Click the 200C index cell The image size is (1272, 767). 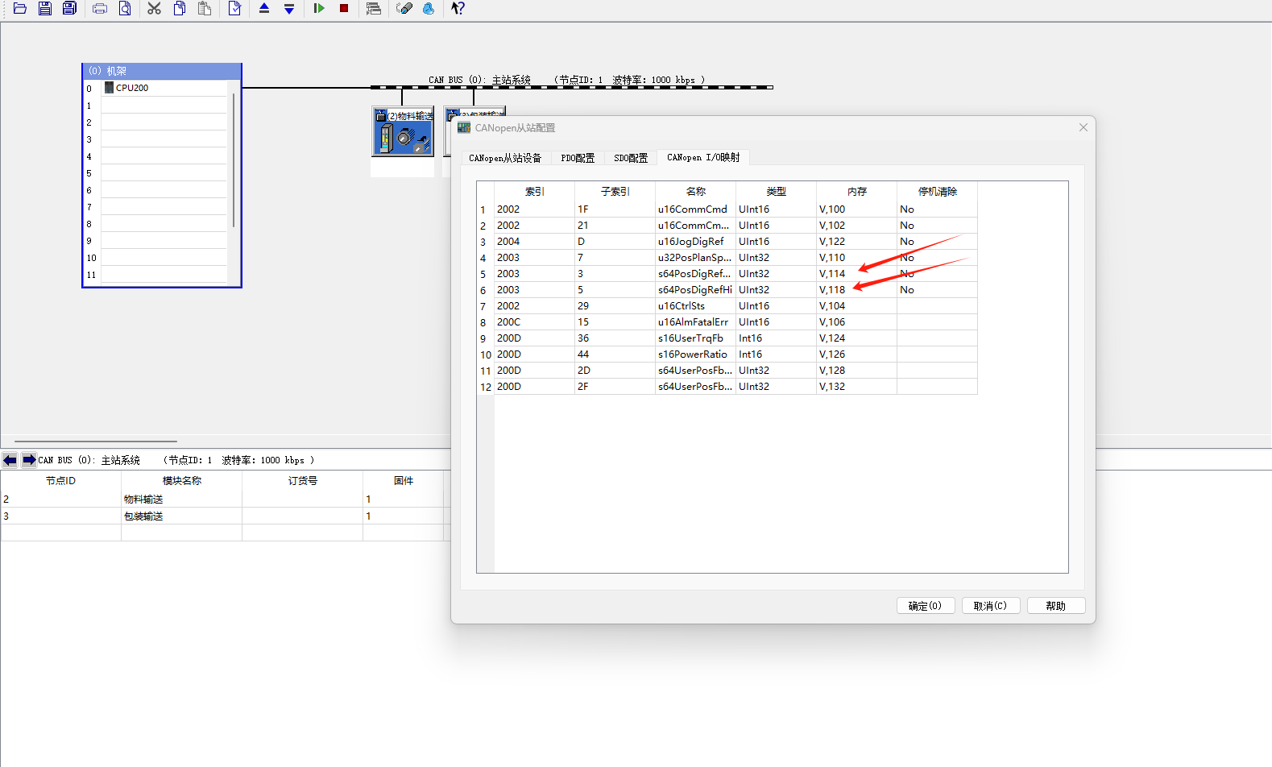pyautogui.click(x=535, y=322)
